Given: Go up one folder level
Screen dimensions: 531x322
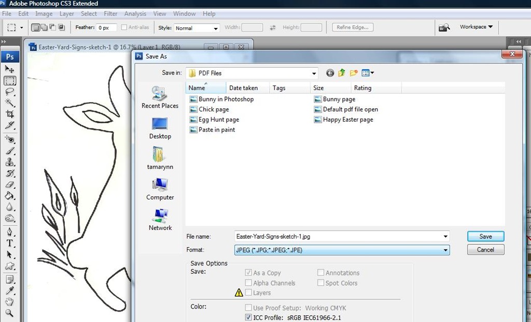Looking at the screenshot, I should tap(341, 72).
